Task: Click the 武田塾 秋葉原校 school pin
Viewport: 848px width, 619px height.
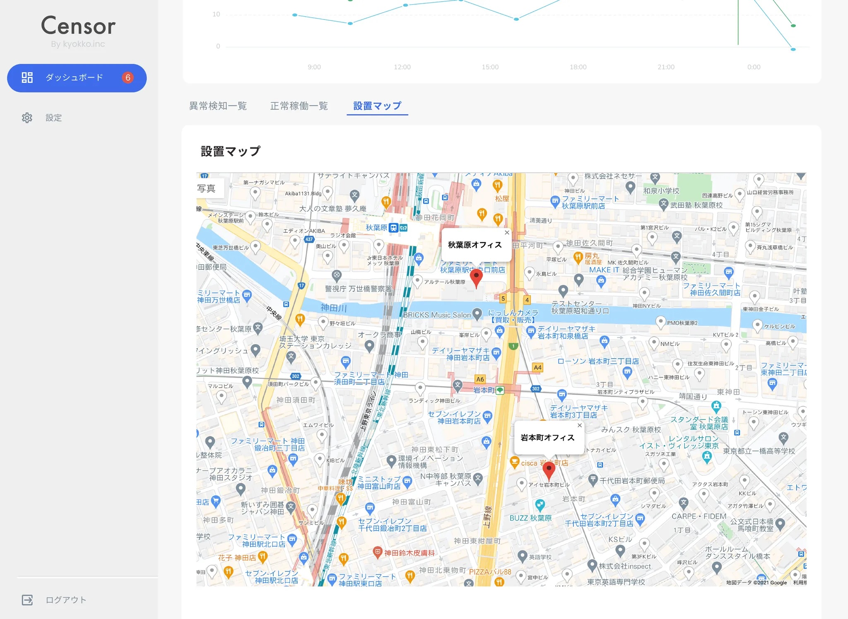Action: tap(664, 204)
